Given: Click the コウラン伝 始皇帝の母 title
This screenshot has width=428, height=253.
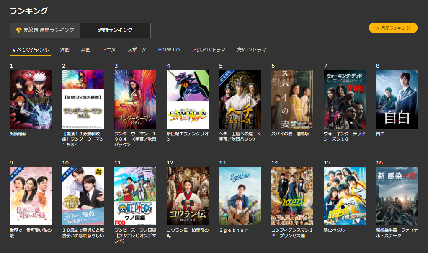Looking at the screenshot, I should [x=188, y=233].
